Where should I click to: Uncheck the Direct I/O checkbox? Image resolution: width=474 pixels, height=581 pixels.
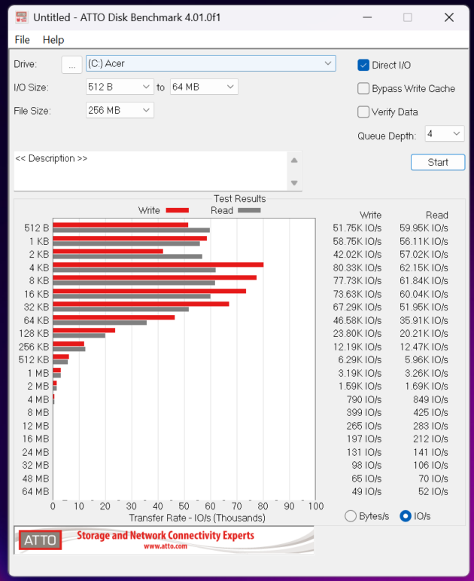tap(363, 65)
